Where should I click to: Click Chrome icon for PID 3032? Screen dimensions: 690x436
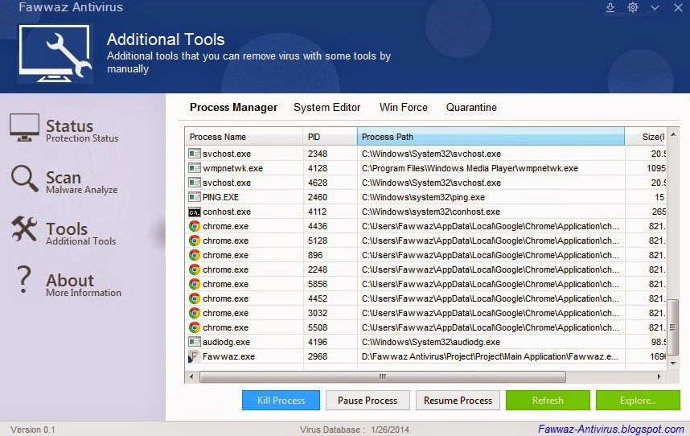click(x=195, y=313)
